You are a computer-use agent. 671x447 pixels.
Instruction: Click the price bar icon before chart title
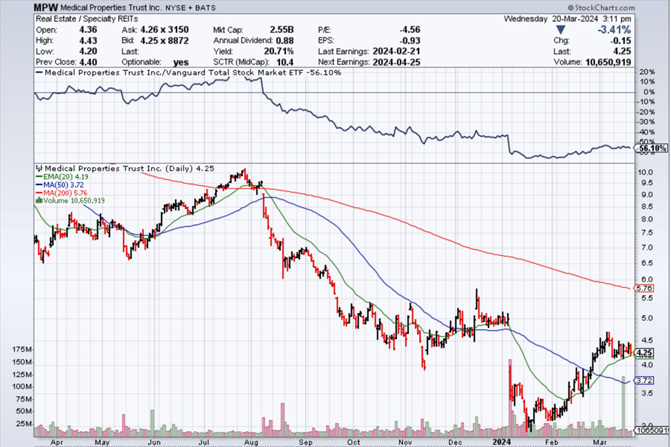tap(39, 168)
